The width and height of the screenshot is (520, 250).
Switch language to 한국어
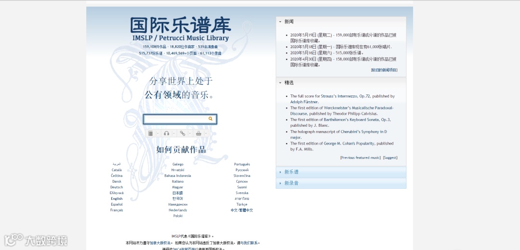tap(178, 199)
